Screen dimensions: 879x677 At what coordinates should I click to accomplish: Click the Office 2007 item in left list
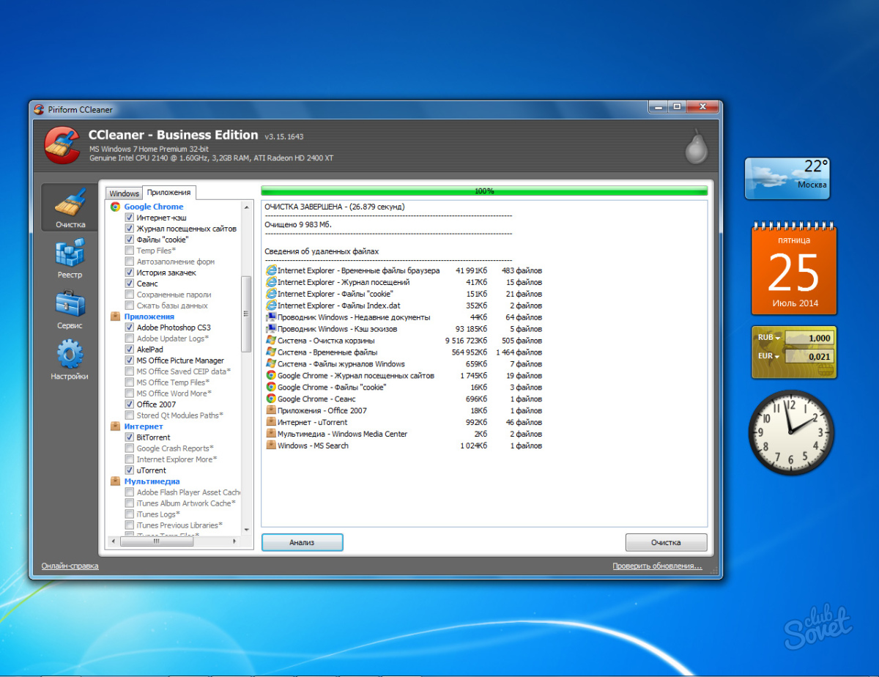[x=156, y=404]
